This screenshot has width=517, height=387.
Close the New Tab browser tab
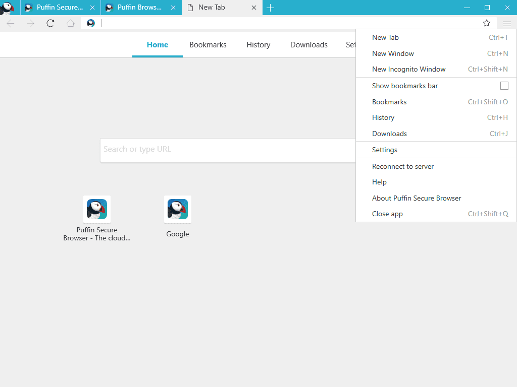click(x=254, y=8)
